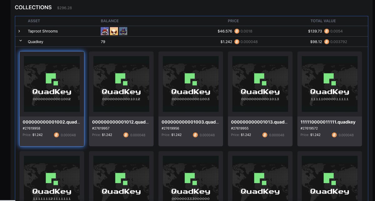Click collections total $296.28
The image size is (375, 201).
pyautogui.click(x=64, y=8)
